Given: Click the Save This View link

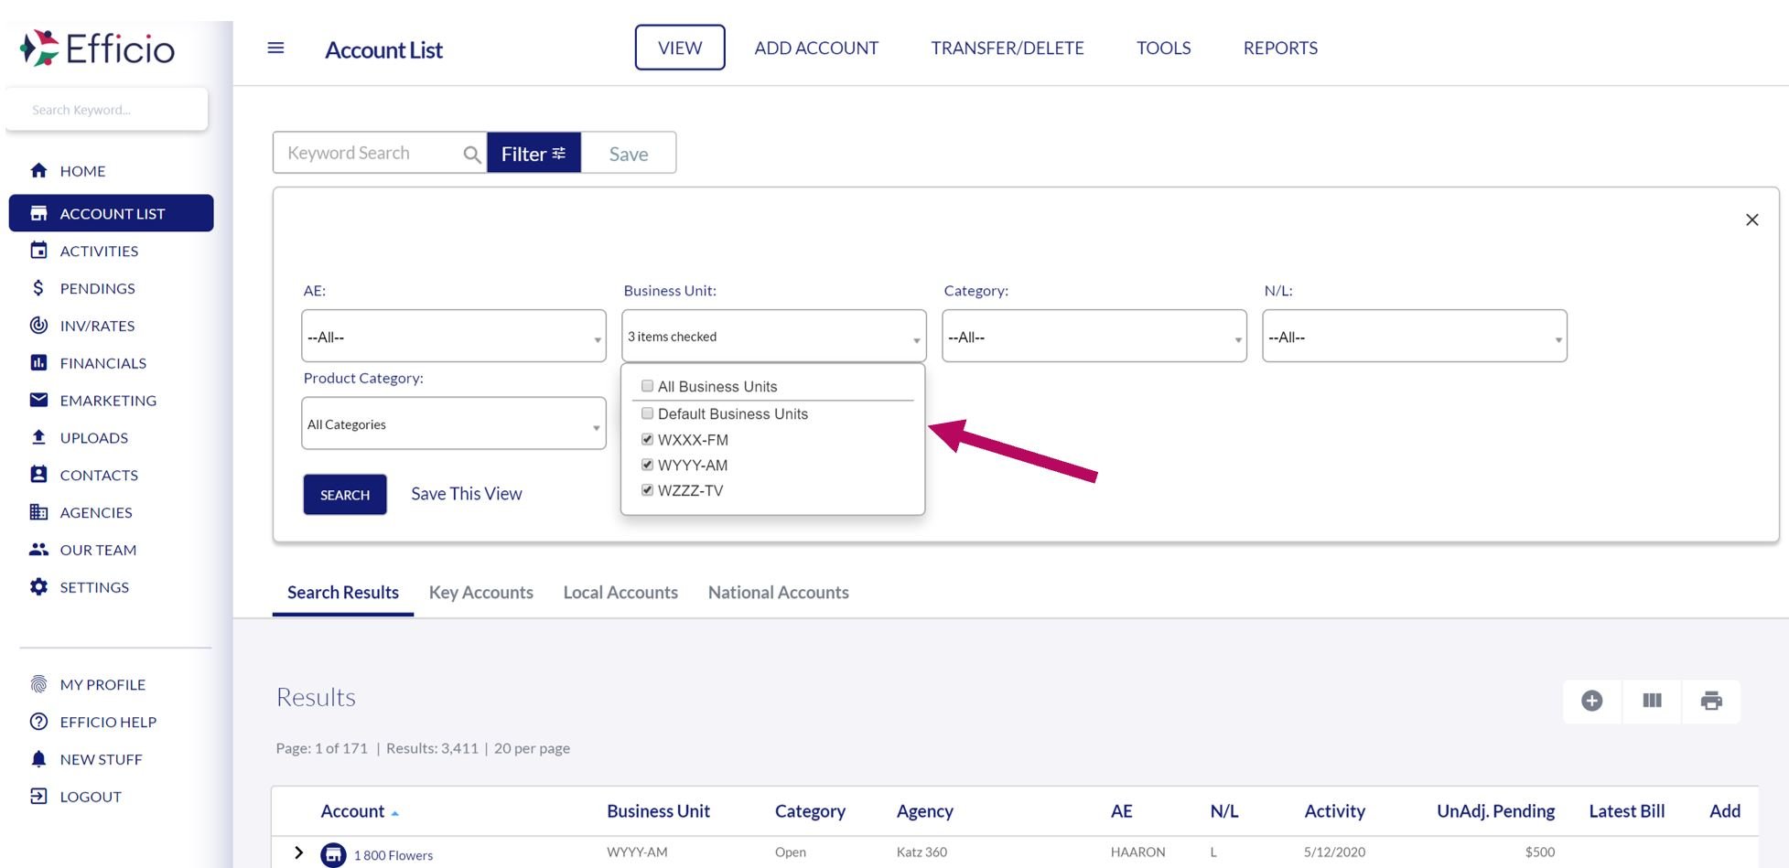Looking at the screenshot, I should click(467, 494).
